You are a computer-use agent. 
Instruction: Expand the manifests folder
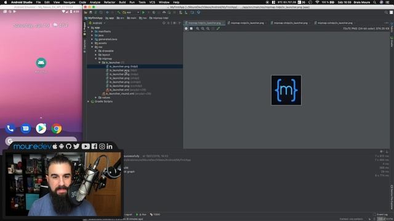[92, 31]
